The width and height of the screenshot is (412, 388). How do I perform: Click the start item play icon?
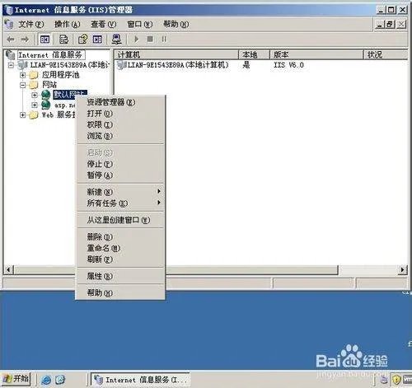pyautogui.click(x=136, y=40)
